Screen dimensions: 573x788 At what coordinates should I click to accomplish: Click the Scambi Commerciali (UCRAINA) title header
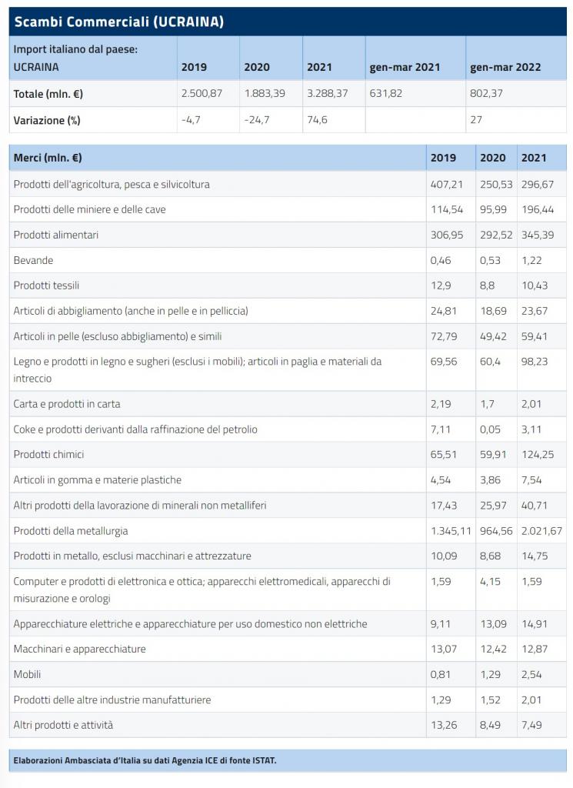[x=119, y=22]
